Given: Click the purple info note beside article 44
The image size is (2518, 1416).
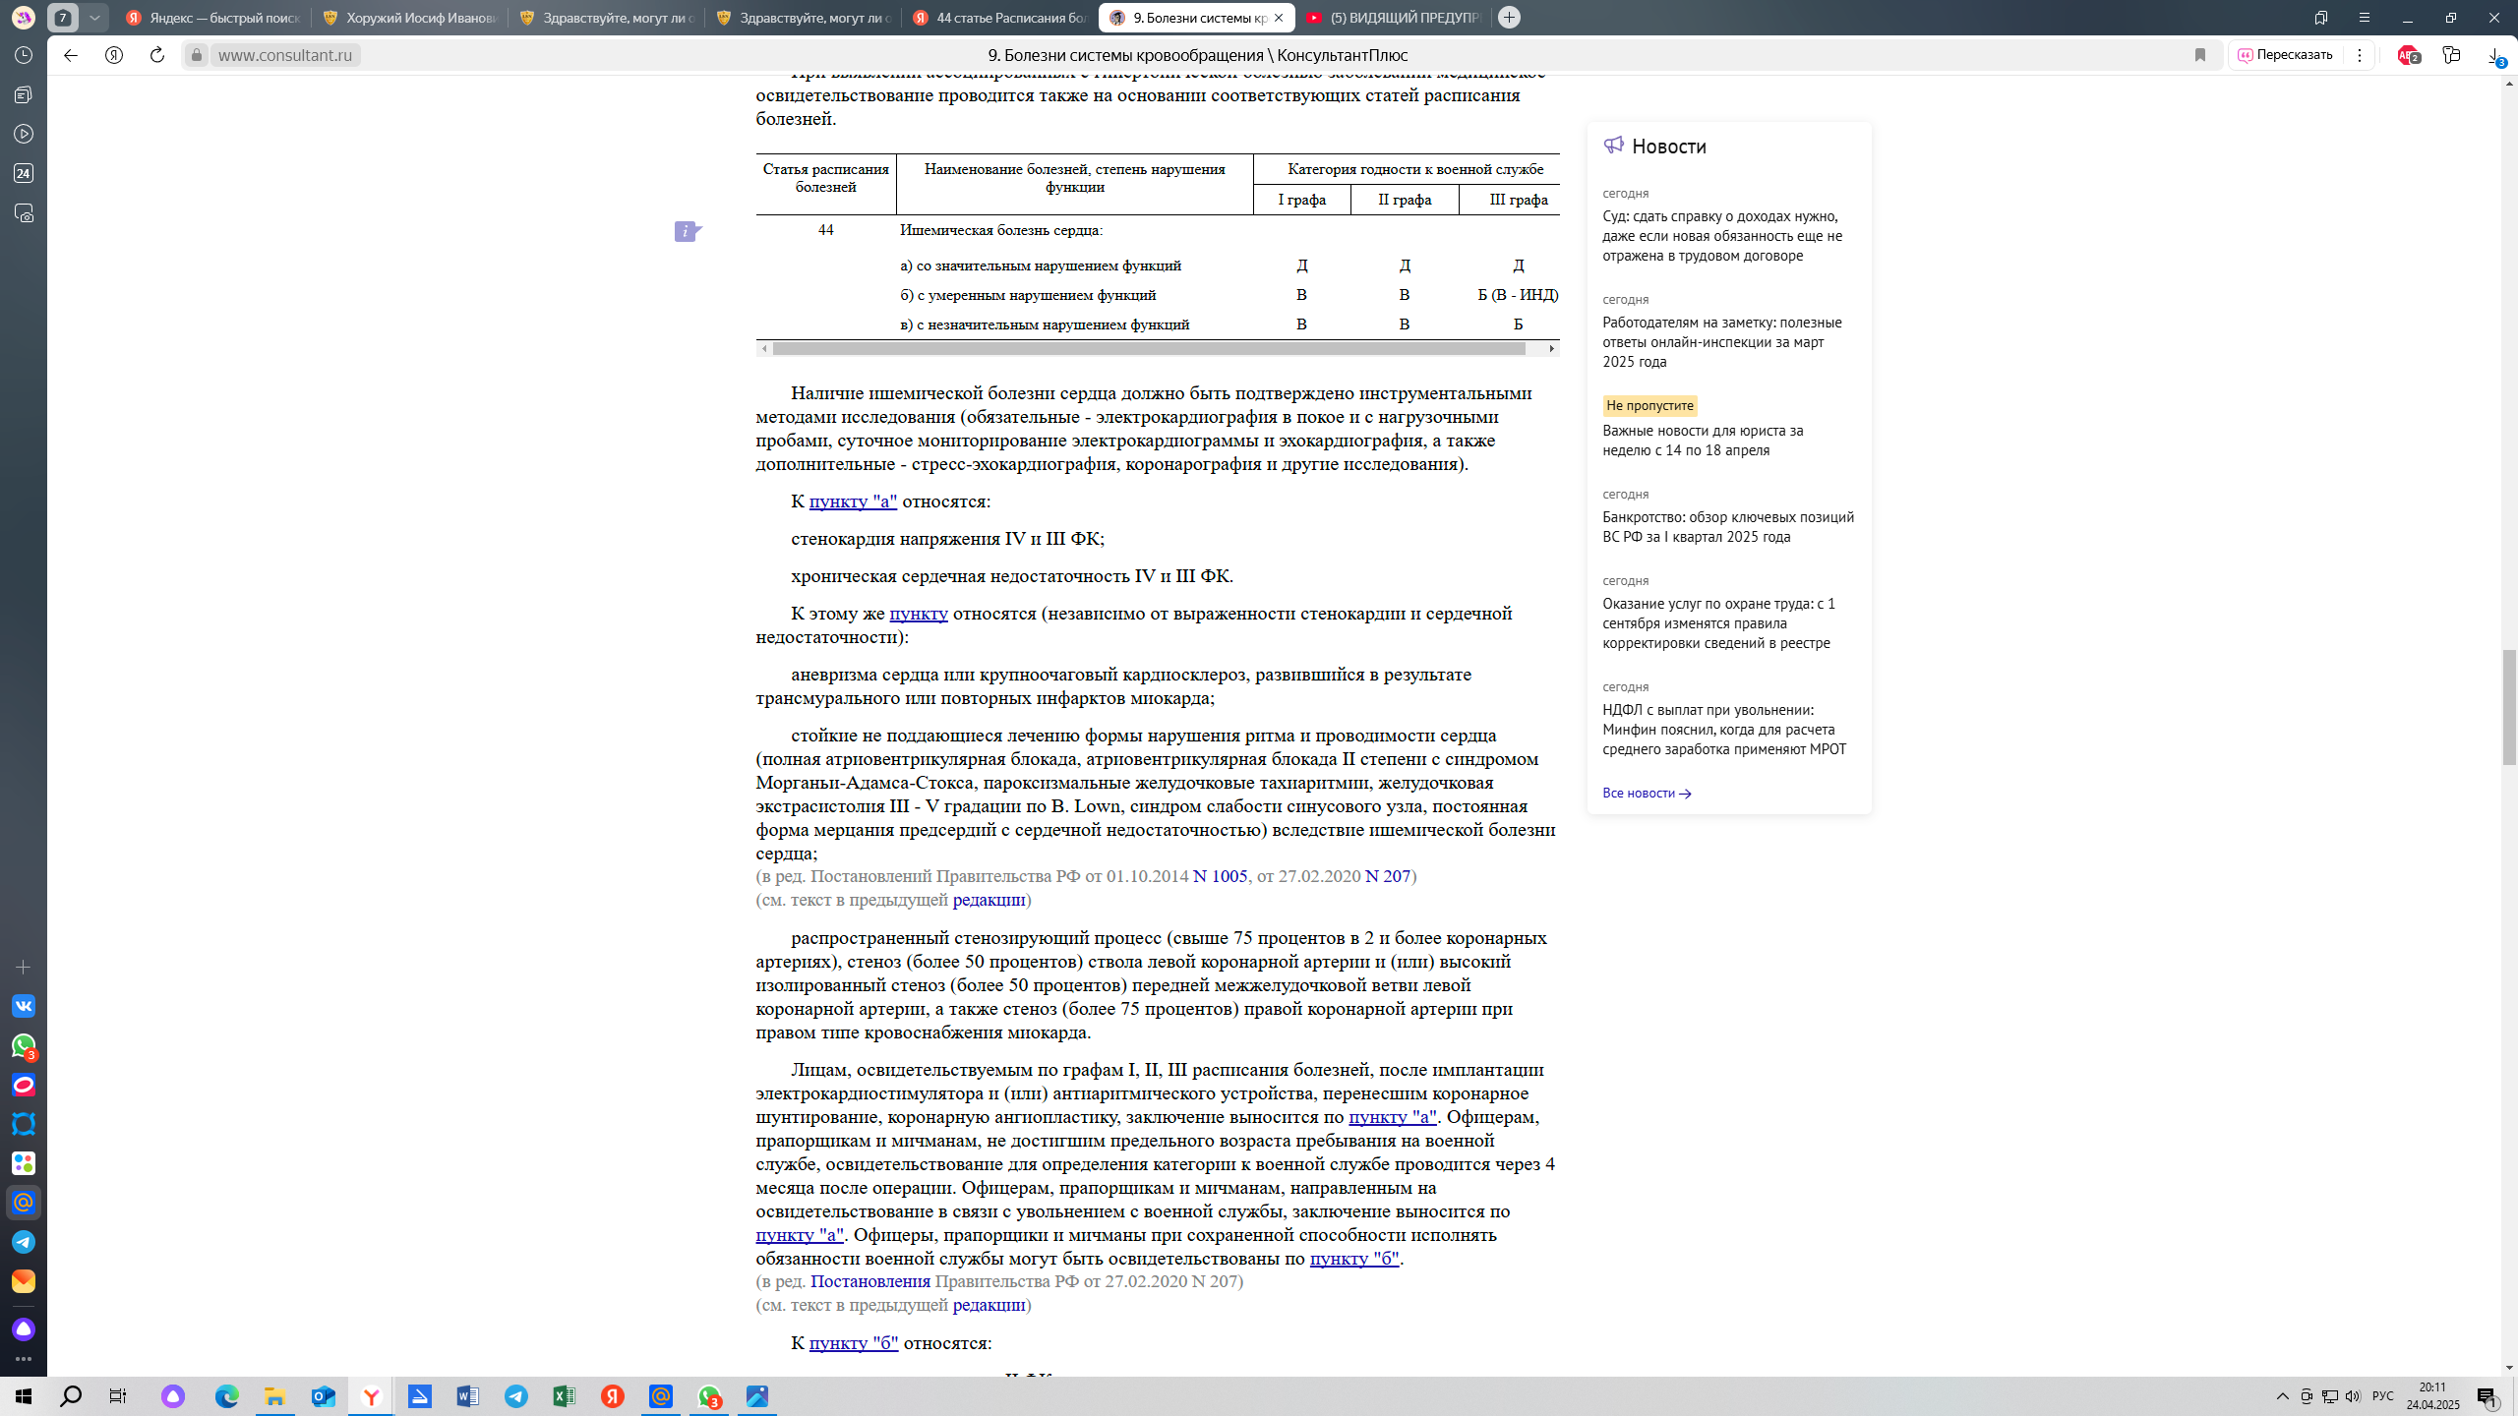Looking at the screenshot, I should click(x=687, y=232).
